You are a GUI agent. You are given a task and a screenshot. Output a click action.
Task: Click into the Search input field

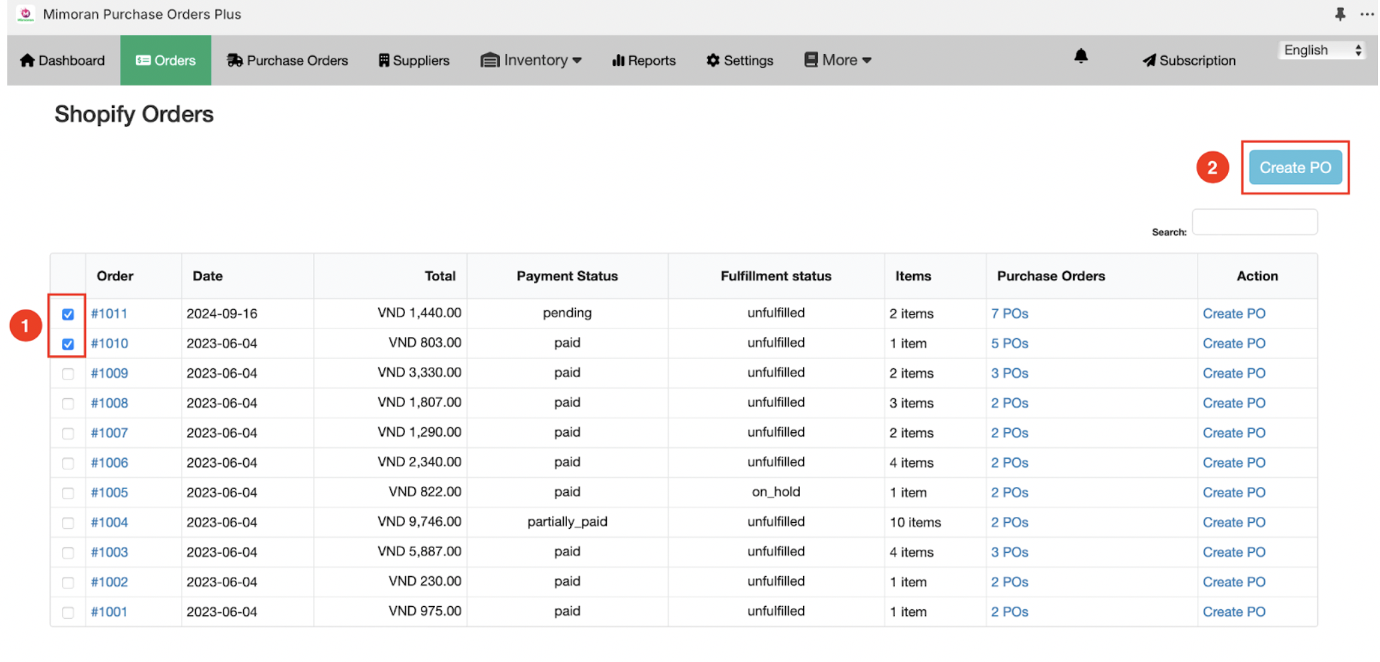click(1255, 222)
